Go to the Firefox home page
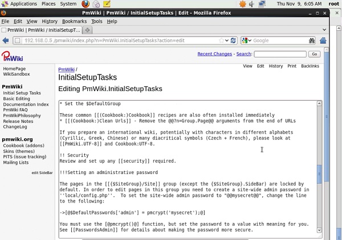342x240 pixels. [x=323, y=40]
